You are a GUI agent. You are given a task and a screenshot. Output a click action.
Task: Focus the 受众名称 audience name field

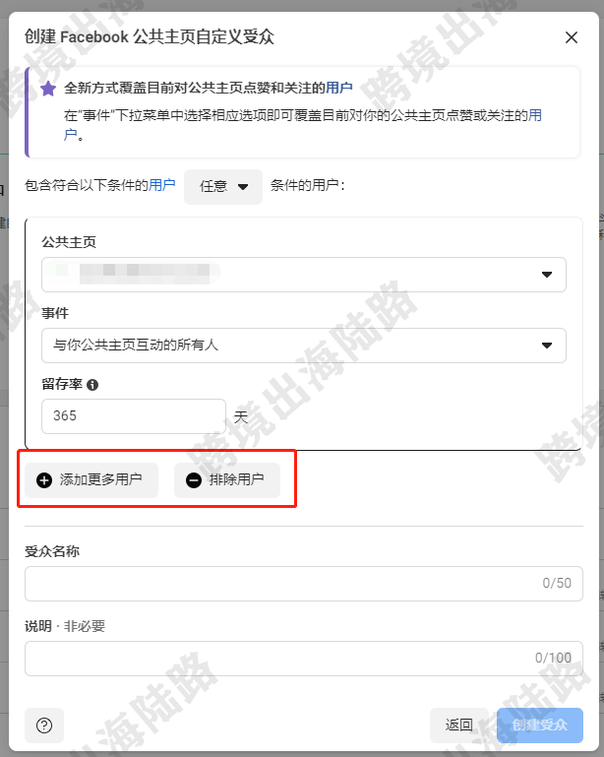304,584
